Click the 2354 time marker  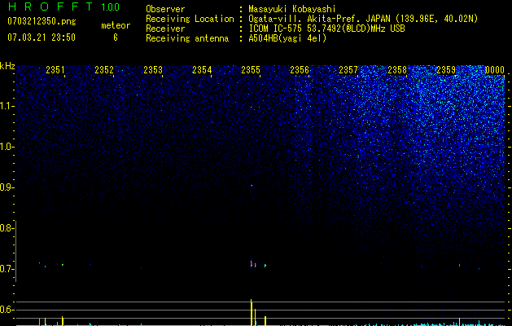(202, 70)
